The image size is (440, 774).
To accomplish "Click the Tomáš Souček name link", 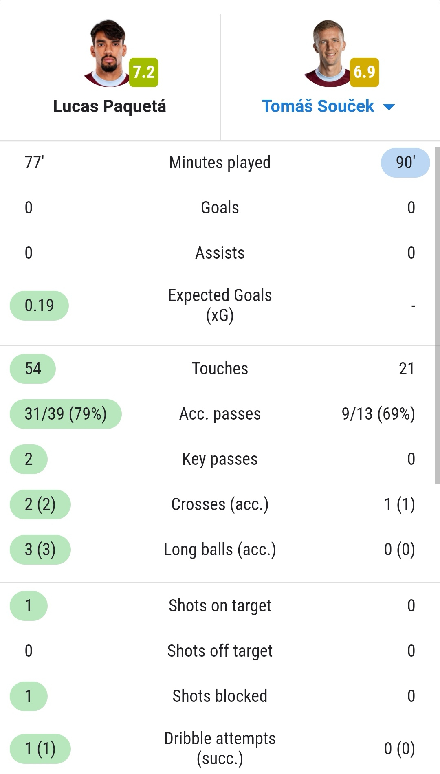I will point(318,106).
